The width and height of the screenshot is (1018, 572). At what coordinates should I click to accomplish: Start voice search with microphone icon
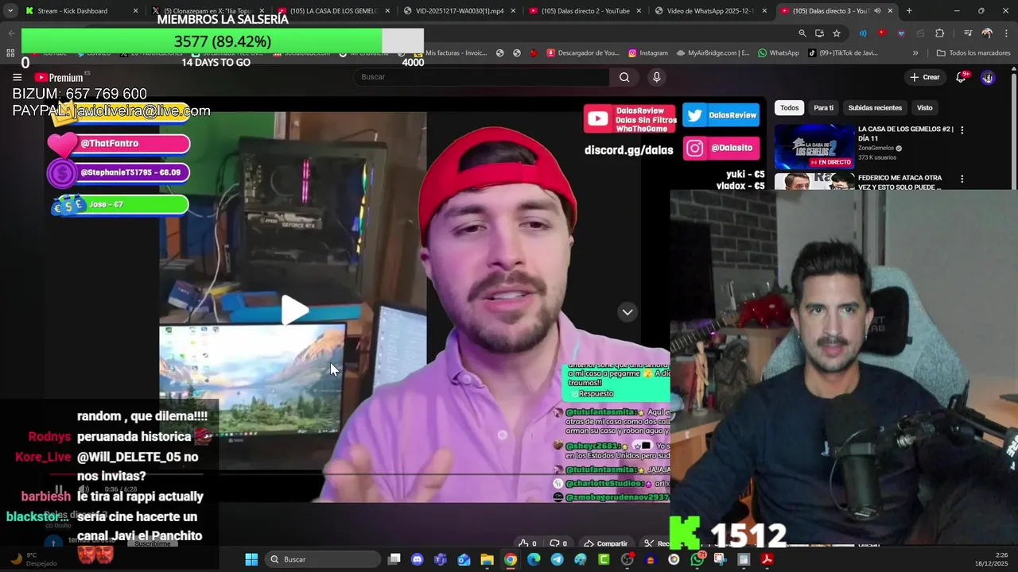pyautogui.click(x=656, y=77)
